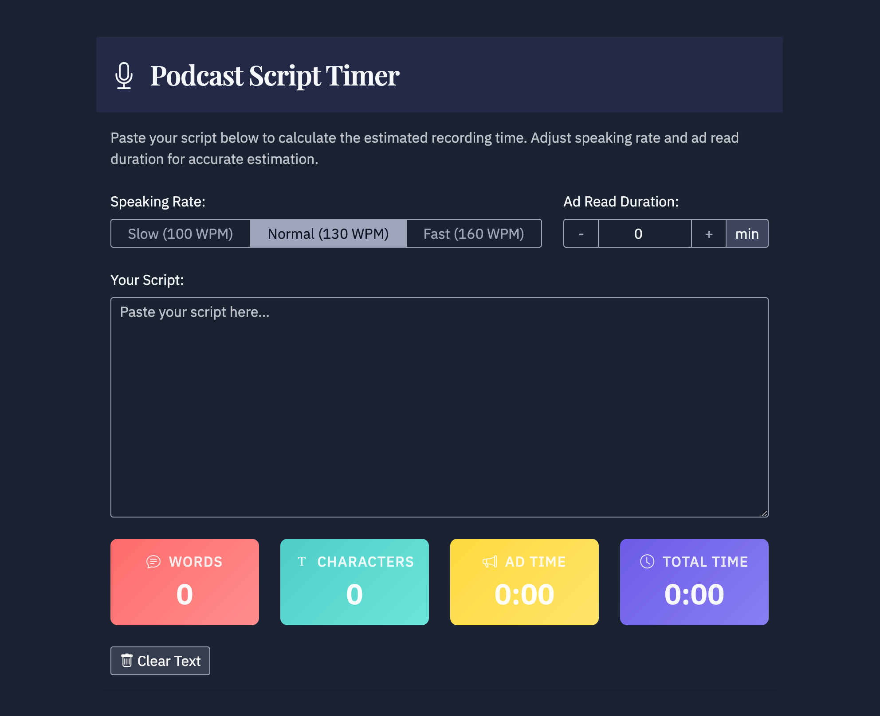
Task: Select Fast (160 WPM) speaking rate
Action: point(474,233)
